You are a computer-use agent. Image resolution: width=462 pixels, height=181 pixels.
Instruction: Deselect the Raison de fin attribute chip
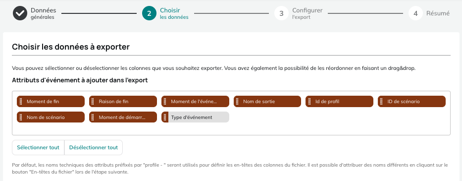tap(123, 101)
